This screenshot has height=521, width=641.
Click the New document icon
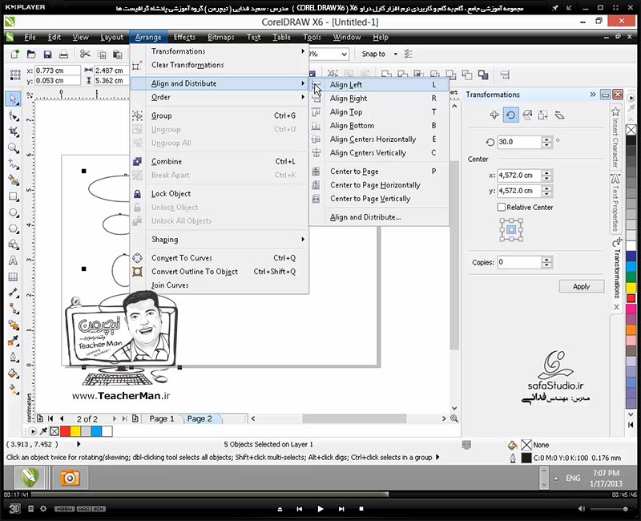pos(14,54)
